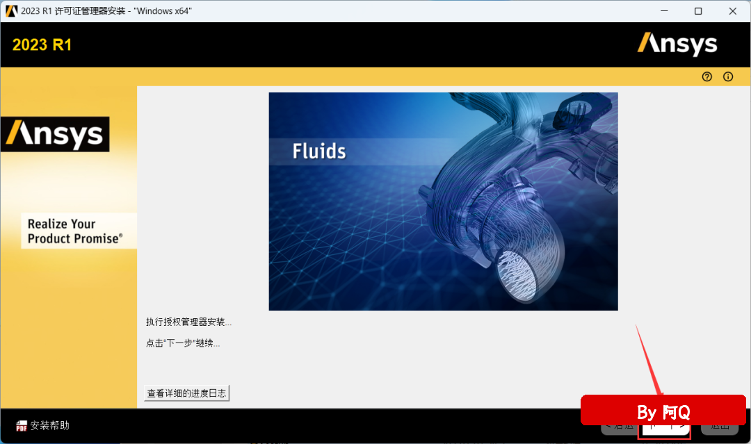
Task: Click the question mark help icon
Action: [x=707, y=77]
